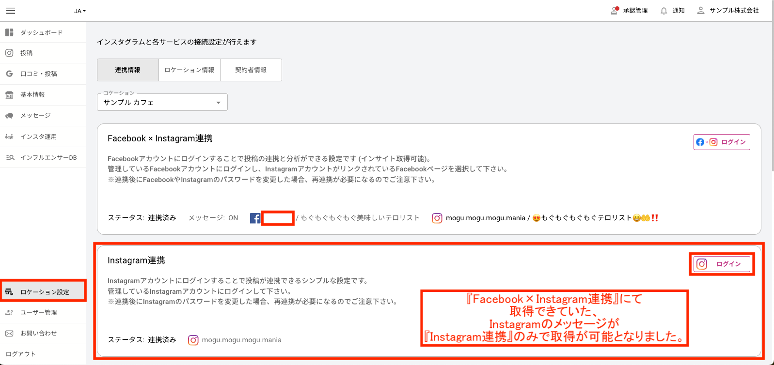Click the 通知 bell icon

click(x=664, y=11)
